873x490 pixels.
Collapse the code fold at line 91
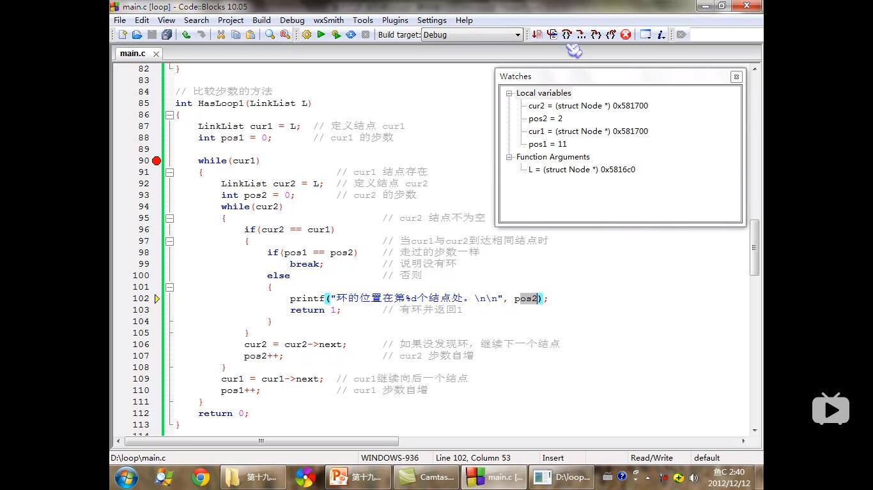[x=169, y=172]
